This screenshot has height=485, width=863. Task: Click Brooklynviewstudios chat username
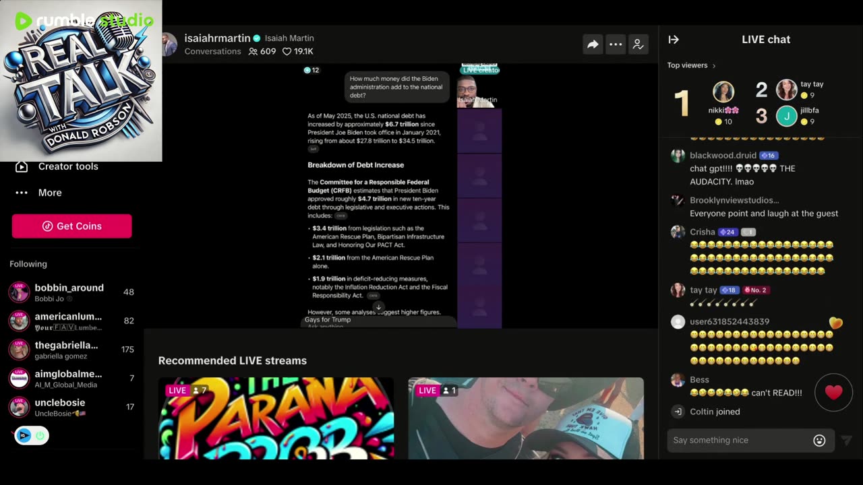[734, 201]
